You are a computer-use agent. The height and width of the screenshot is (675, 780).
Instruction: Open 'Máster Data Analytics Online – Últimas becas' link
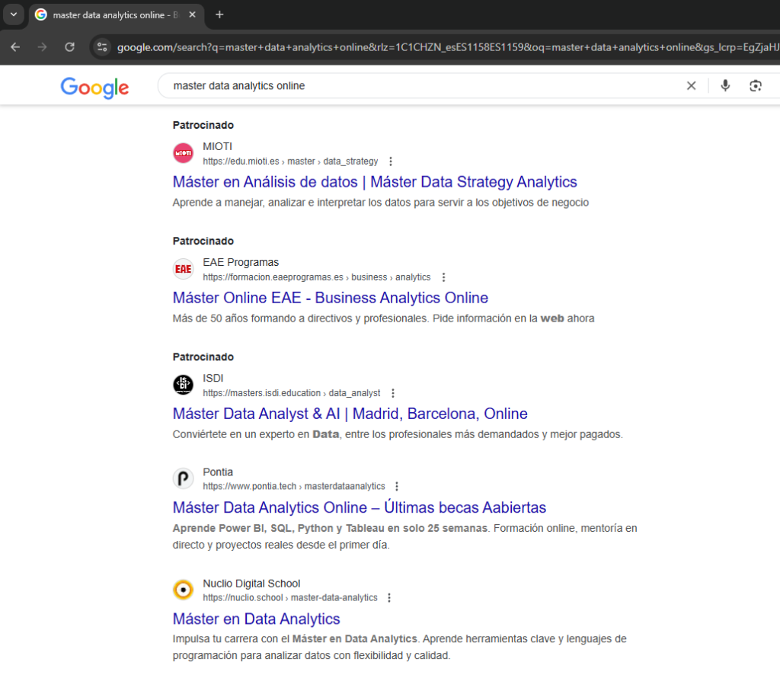(x=360, y=507)
